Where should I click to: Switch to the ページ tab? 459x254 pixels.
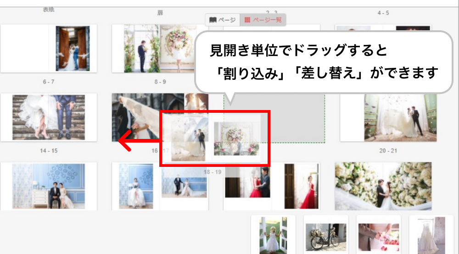point(223,20)
